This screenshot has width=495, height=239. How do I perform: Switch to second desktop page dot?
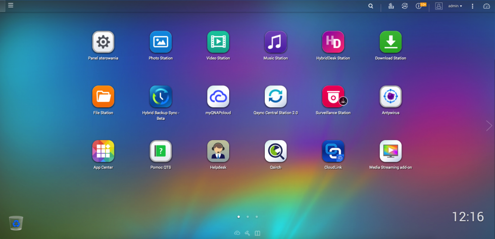point(247,217)
